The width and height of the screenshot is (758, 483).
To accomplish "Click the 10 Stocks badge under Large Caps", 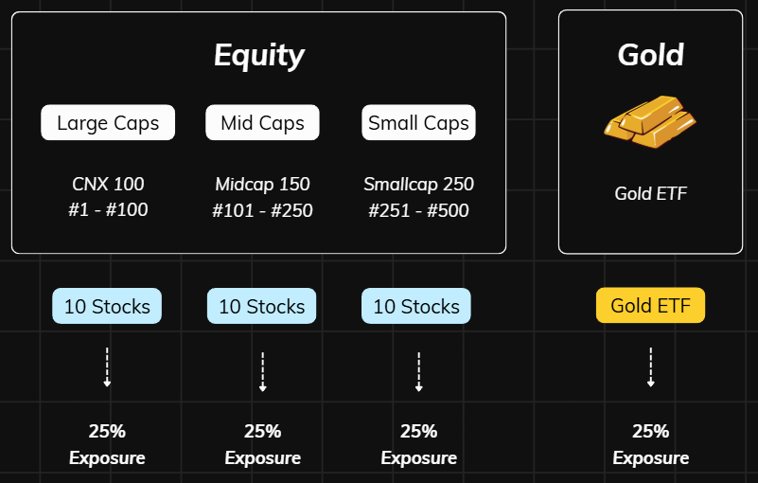I will click(x=107, y=306).
